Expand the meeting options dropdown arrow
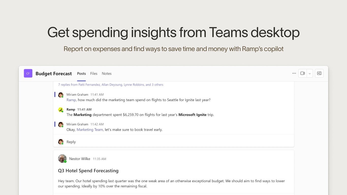The image size is (347, 195). 310,73
